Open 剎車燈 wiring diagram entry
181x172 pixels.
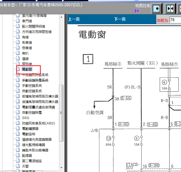click(27, 42)
